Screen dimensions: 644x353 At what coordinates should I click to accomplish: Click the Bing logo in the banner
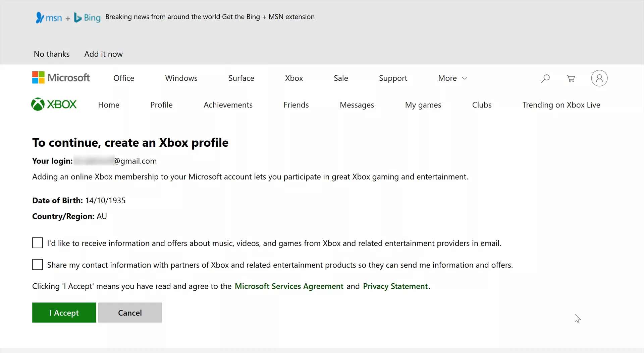pos(87,17)
